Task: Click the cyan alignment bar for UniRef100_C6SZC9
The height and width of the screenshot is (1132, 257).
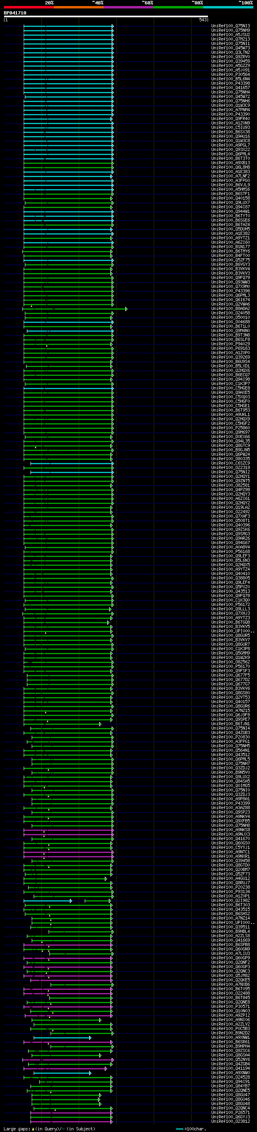Action: coord(72,464)
